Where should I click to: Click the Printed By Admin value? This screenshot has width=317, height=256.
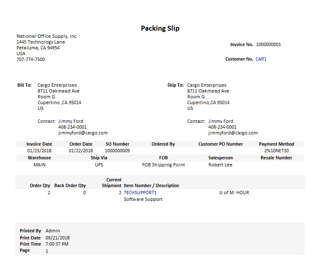tap(53, 231)
